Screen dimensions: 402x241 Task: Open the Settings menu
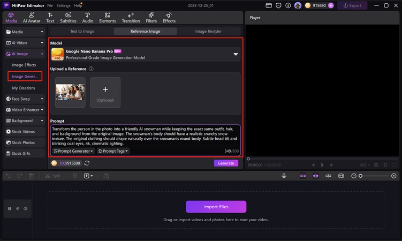pyautogui.click(x=63, y=5)
